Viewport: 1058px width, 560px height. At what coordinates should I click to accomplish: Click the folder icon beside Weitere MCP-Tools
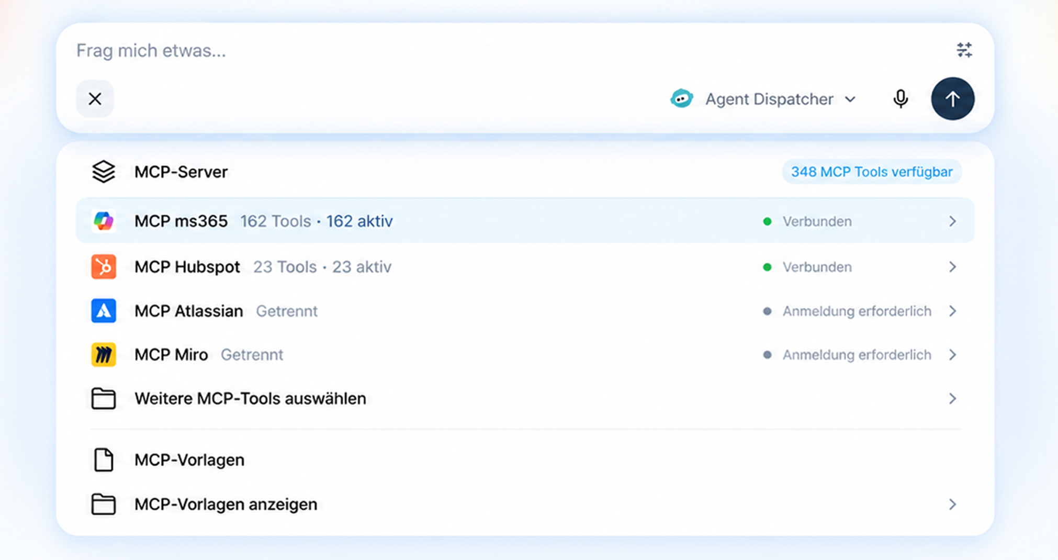tap(104, 399)
